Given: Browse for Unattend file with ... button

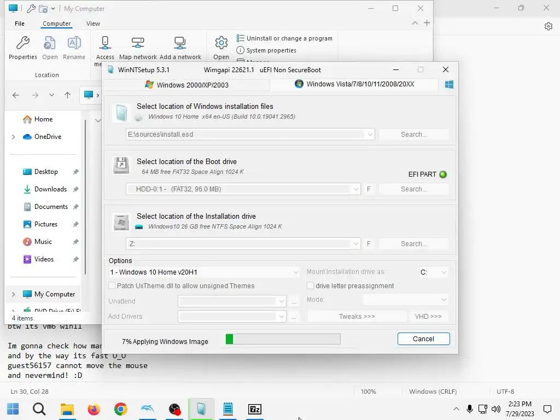Looking at the screenshot, I should click(x=294, y=301).
